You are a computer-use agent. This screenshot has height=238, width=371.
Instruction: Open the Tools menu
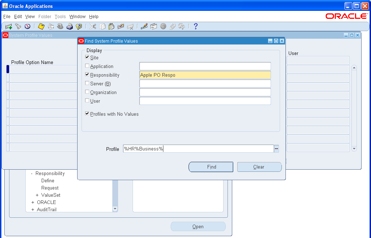(x=60, y=17)
